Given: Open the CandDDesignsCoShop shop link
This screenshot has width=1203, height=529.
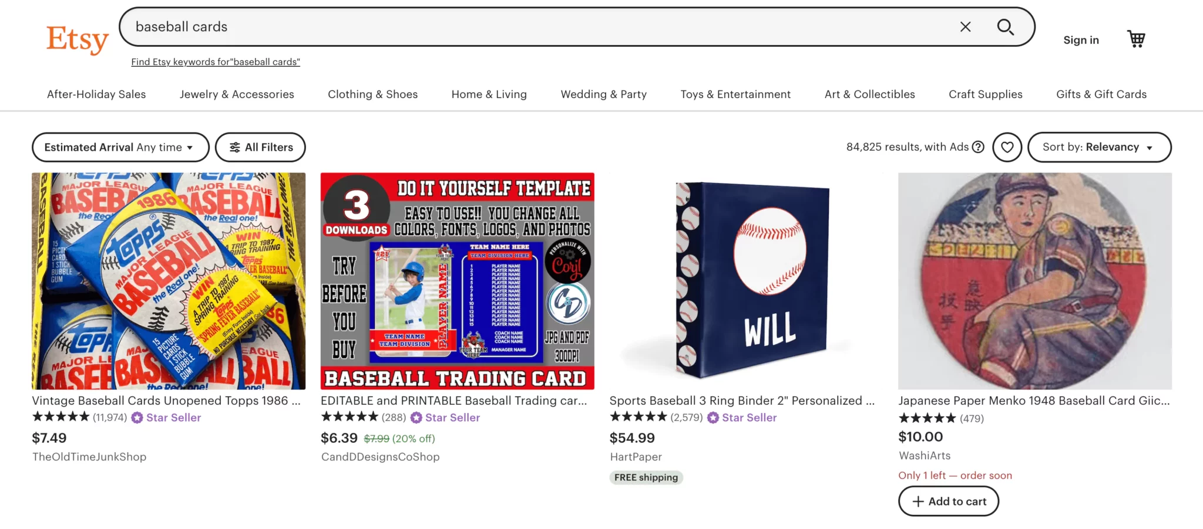Looking at the screenshot, I should point(380,457).
